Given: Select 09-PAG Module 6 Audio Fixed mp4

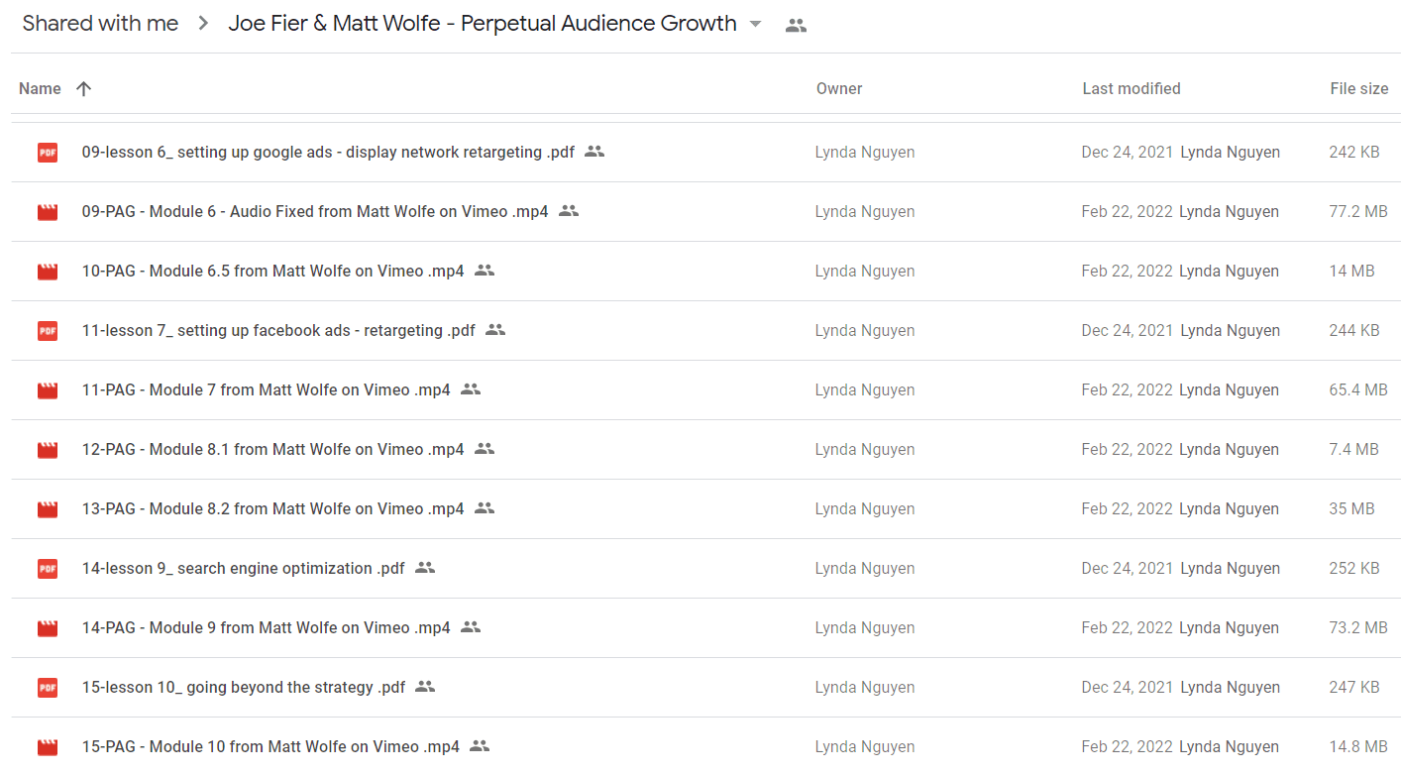Looking at the screenshot, I should tap(315, 212).
